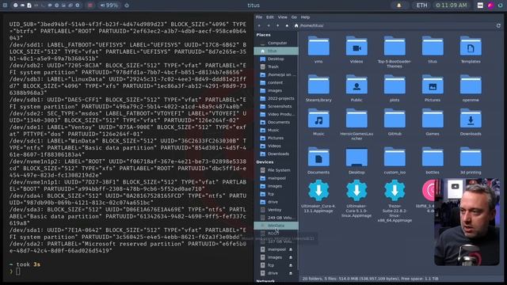507x285 pixels.
Task: Open content bookmark in sidebar
Action: (276, 82)
